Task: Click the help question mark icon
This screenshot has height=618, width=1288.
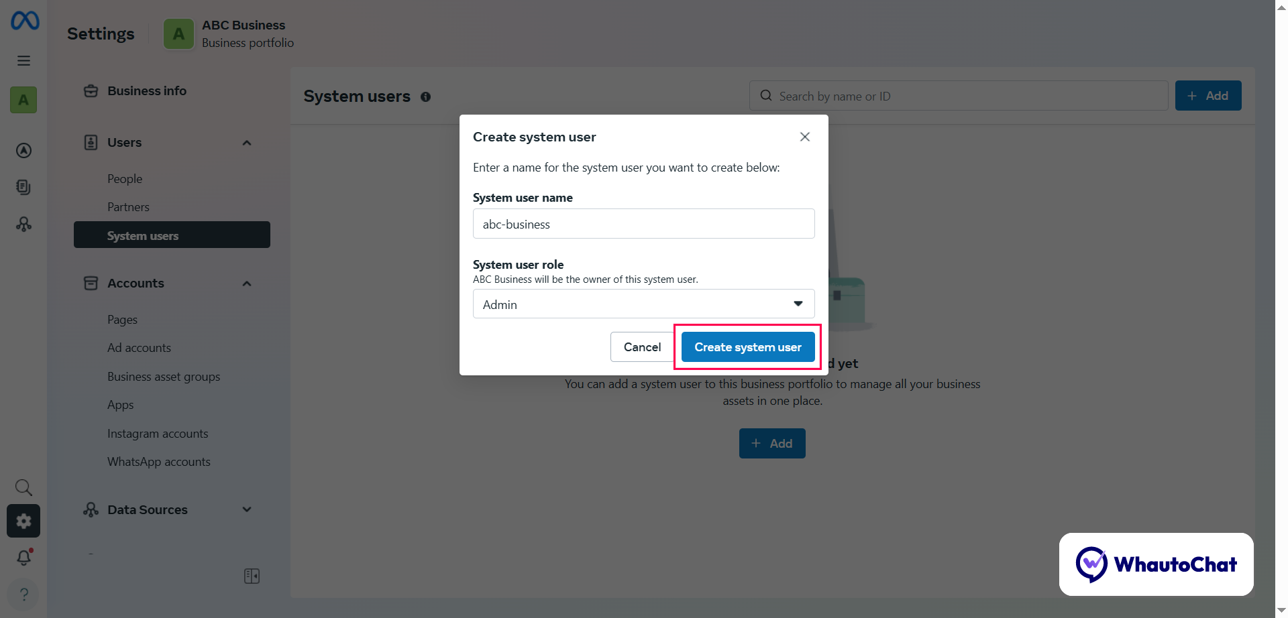Action: click(24, 595)
